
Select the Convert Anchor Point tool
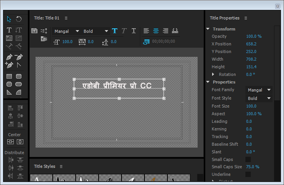(x=19, y=65)
